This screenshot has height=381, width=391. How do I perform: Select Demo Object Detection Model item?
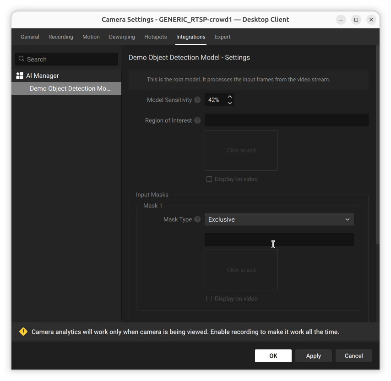point(66,88)
